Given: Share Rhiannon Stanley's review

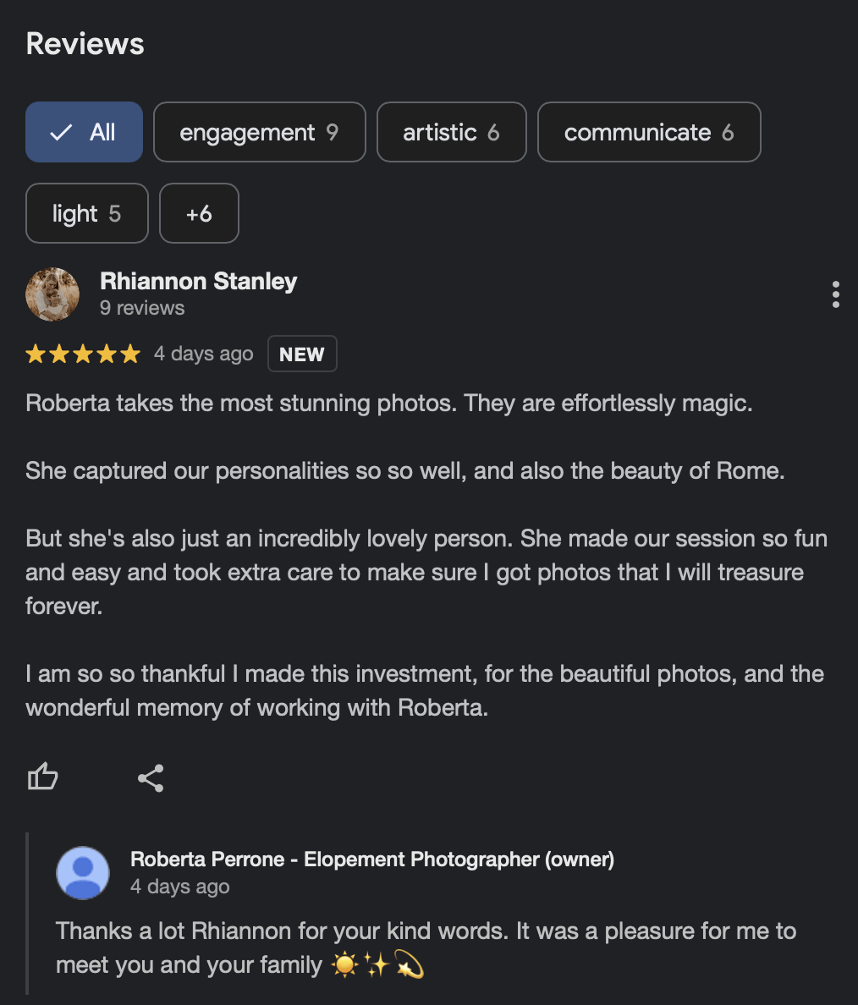Looking at the screenshot, I should coord(151,777).
